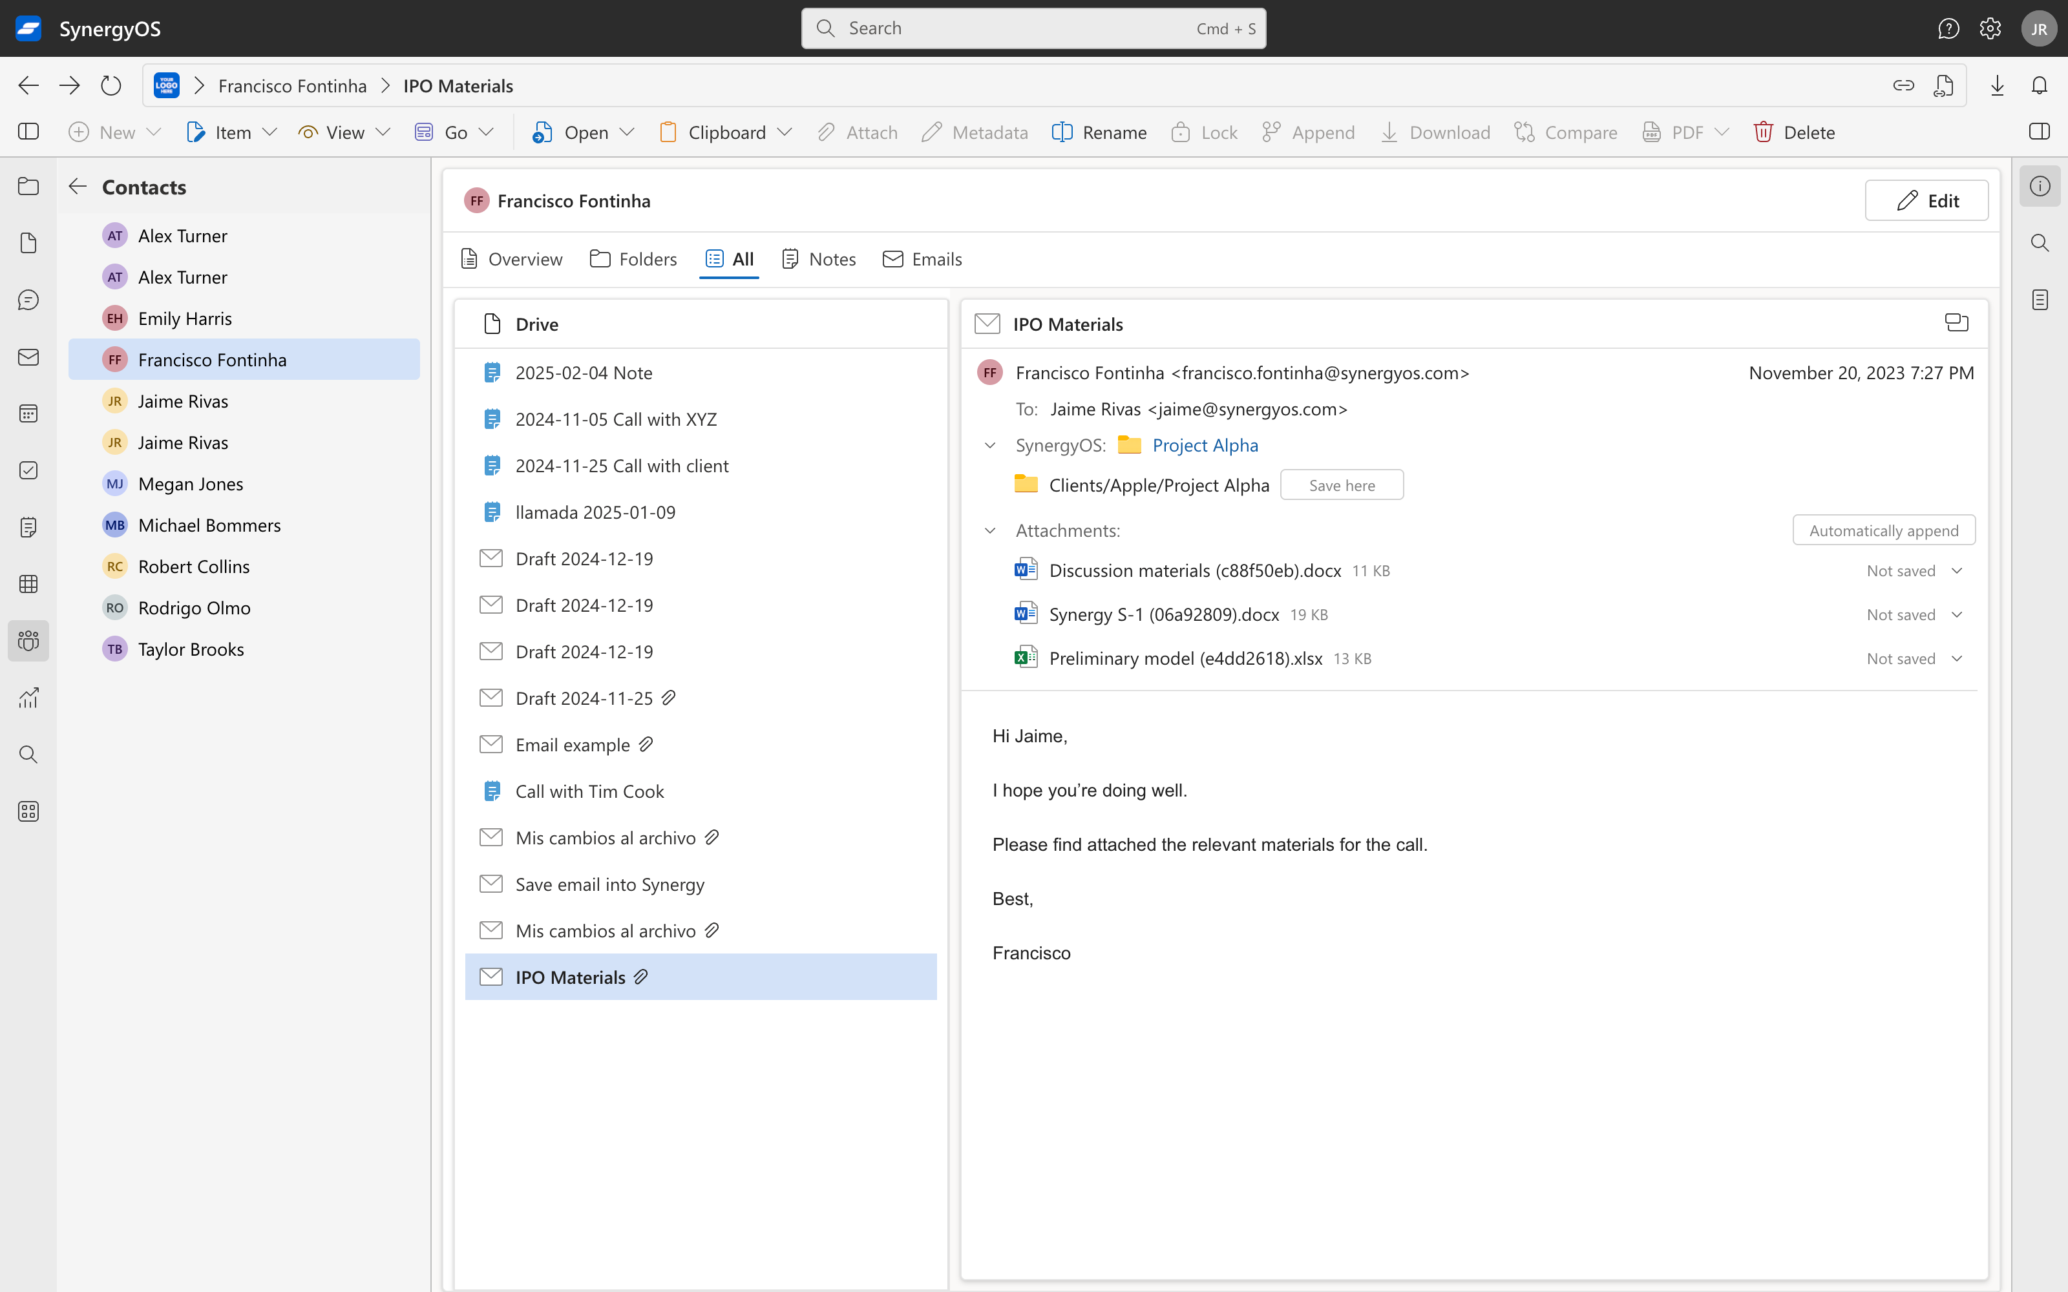Viewport: 2068px width, 1292px height.
Task: Open the Project Alpha folder link
Action: [x=1205, y=445]
